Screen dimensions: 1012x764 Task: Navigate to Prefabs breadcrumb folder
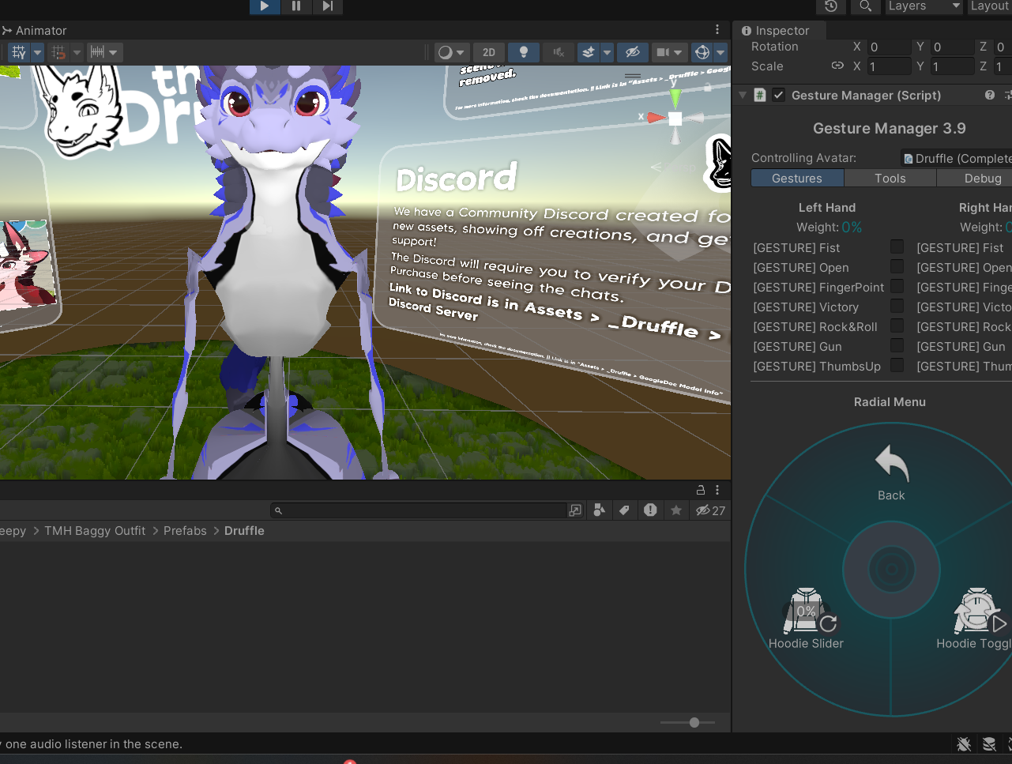tap(185, 531)
